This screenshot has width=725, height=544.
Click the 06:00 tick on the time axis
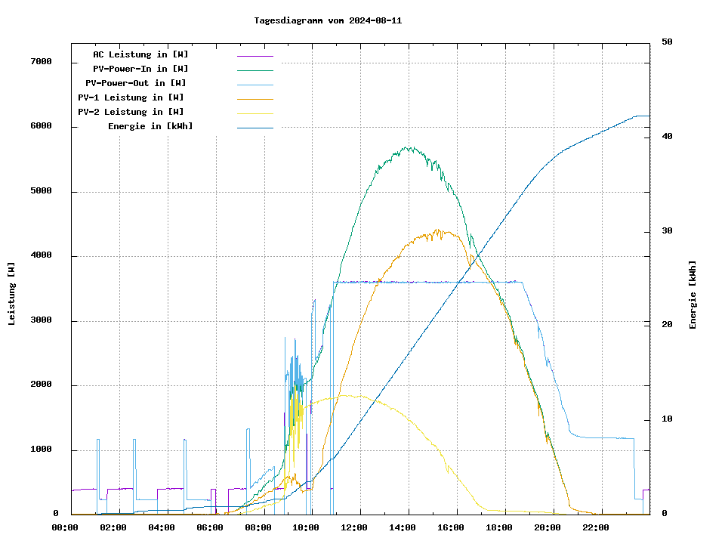click(210, 527)
